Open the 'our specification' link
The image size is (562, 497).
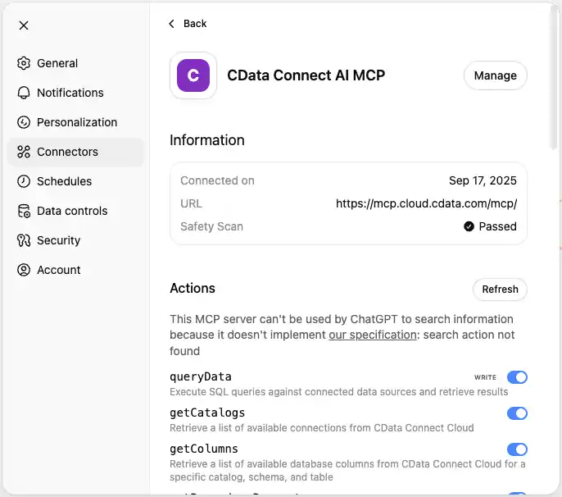[x=373, y=335]
